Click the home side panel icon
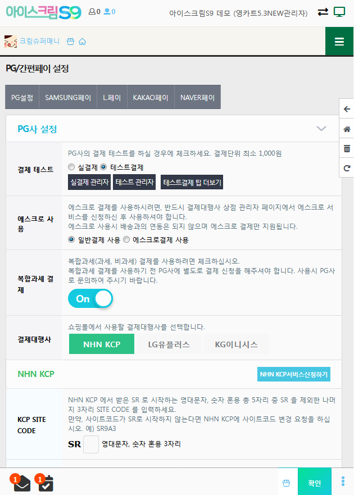Screen dimensions: 354x495 347,129
